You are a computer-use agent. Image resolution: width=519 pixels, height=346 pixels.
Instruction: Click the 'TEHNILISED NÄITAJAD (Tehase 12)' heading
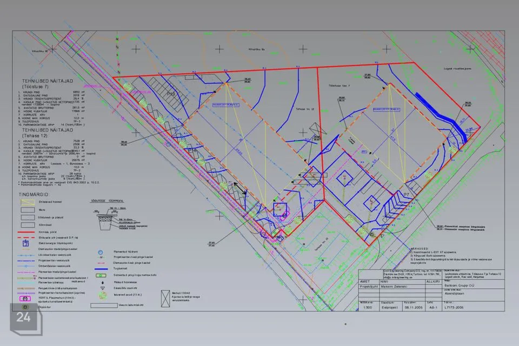pyautogui.click(x=48, y=133)
